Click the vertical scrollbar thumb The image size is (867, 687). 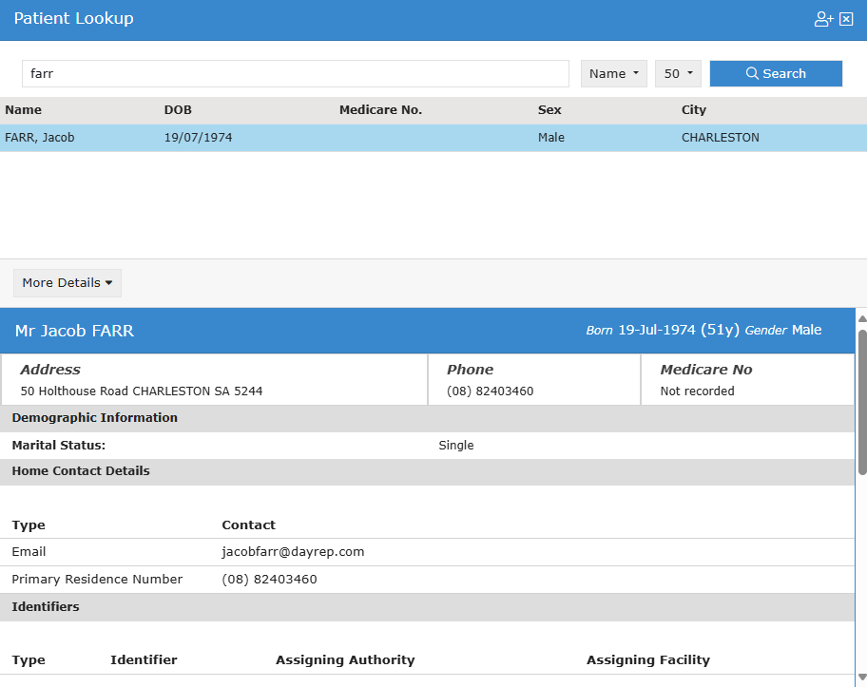pyautogui.click(x=861, y=399)
